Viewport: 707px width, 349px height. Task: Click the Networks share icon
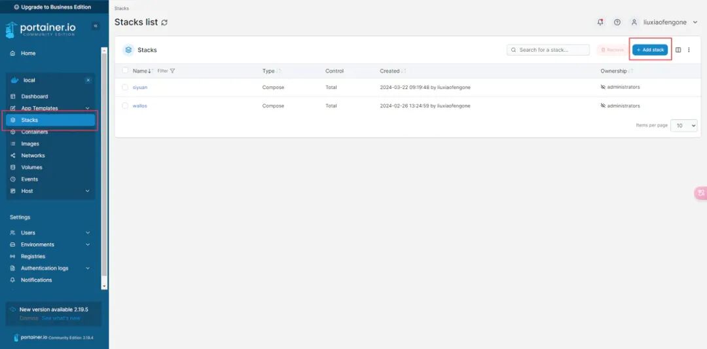[x=12, y=156]
